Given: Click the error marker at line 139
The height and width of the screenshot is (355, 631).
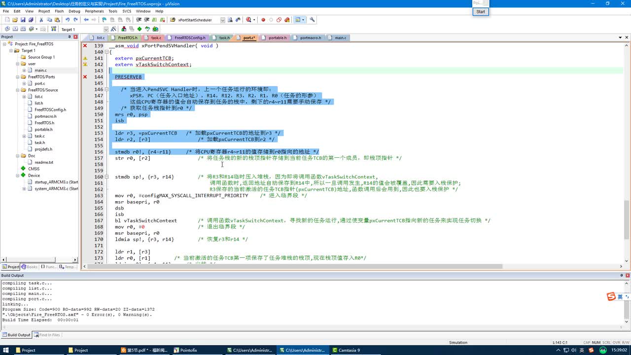Looking at the screenshot, I should tap(85, 45).
